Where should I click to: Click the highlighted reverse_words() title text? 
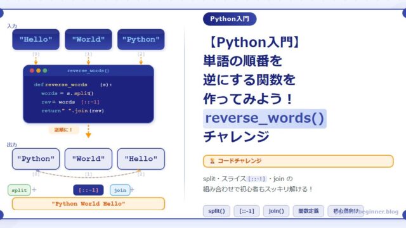(265, 118)
